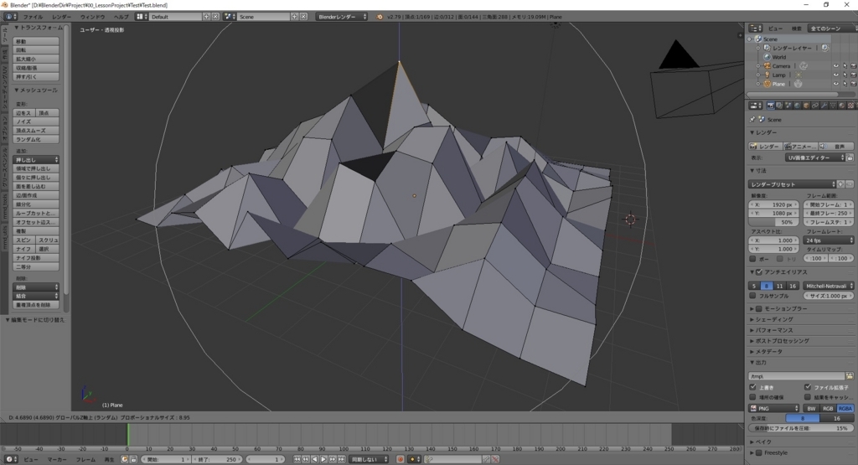Open the Scene selector field
This screenshot has width=858, height=465.
[x=264, y=17]
